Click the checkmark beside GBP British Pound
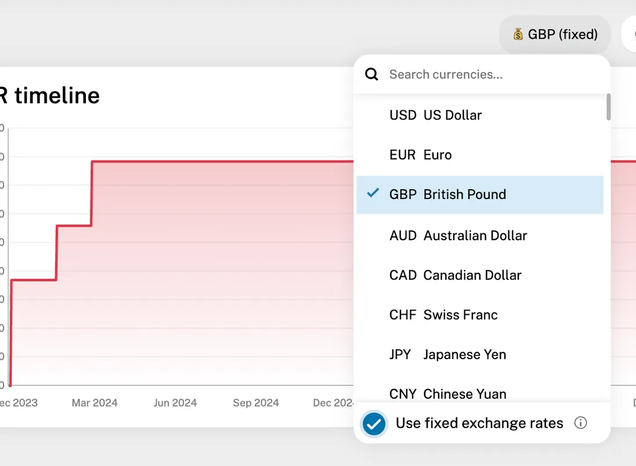636x466 pixels. coord(372,194)
